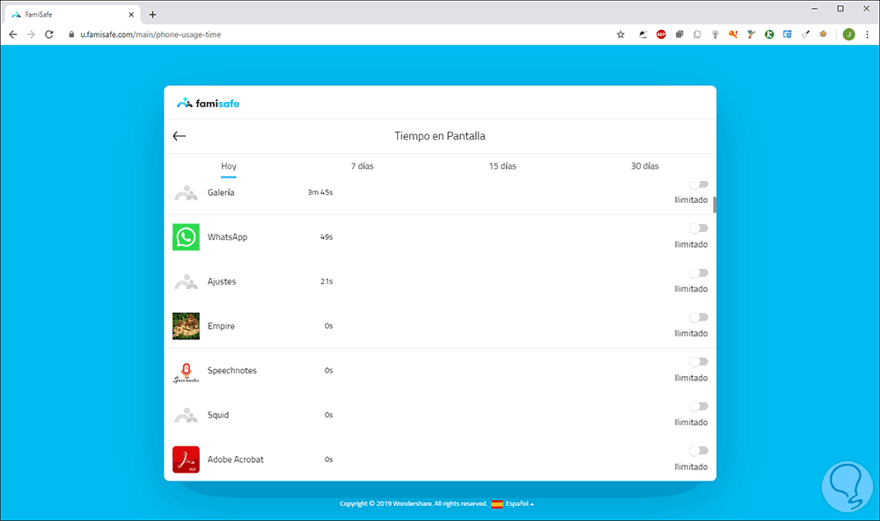Click the green K extension icon
This screenshot has height=521, width=880.
coord(769,34)
